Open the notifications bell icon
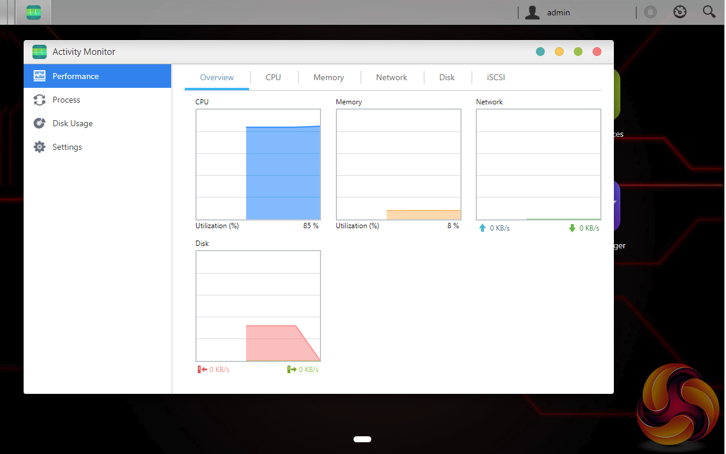The height and width of the screenshot is (454, 726). click(650, 12)
